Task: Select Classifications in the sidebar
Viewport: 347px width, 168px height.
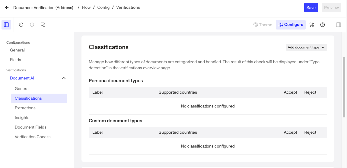Action: point(39,98)
